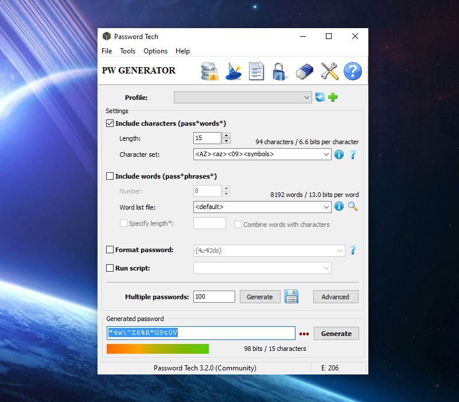
Task: Decrease word Number with down arrow
Action: coord(226,194)
